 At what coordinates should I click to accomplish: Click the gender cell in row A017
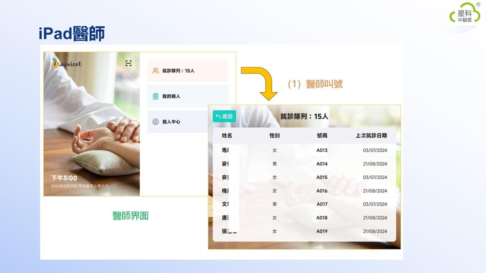(x=275, y=204)
